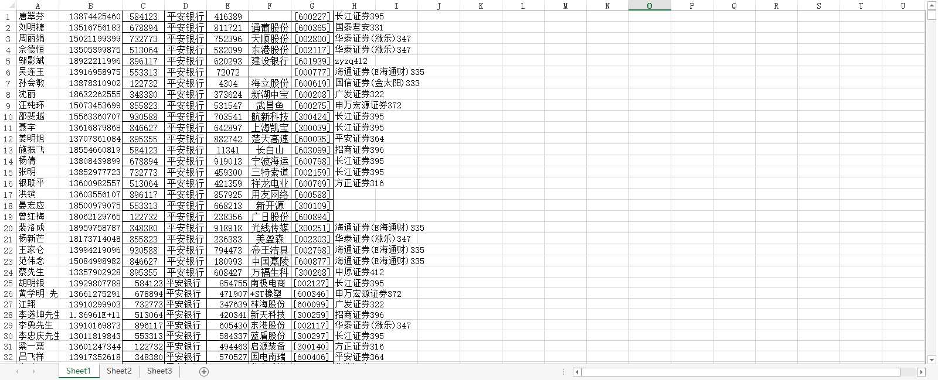This screenshot has width=938, height=380.
Task: Click phone number 13917352618
Action: coord(90,357)
